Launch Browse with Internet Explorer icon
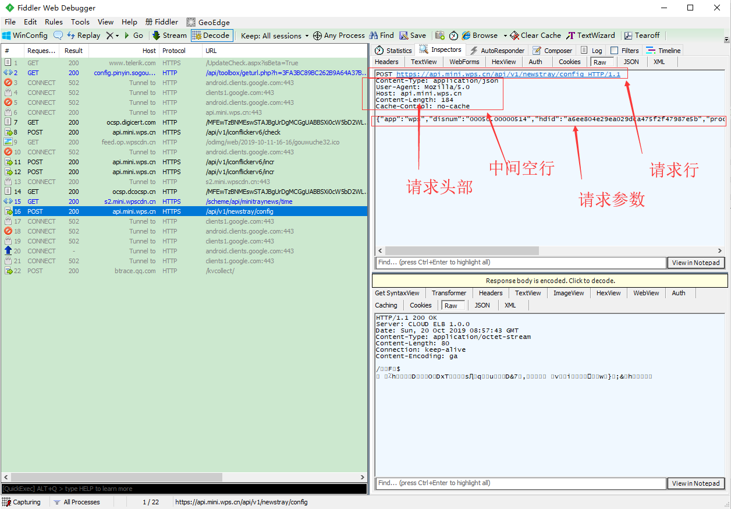This screenshot has width=731, height=509. [x=480, y=36]
